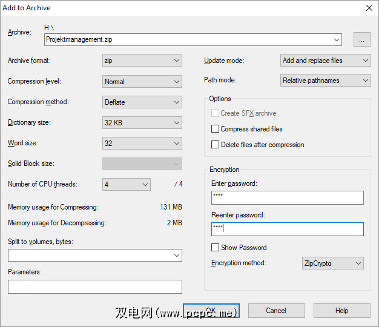
Task: Close the Add to Archive dialog
Action: click(369, 8)
